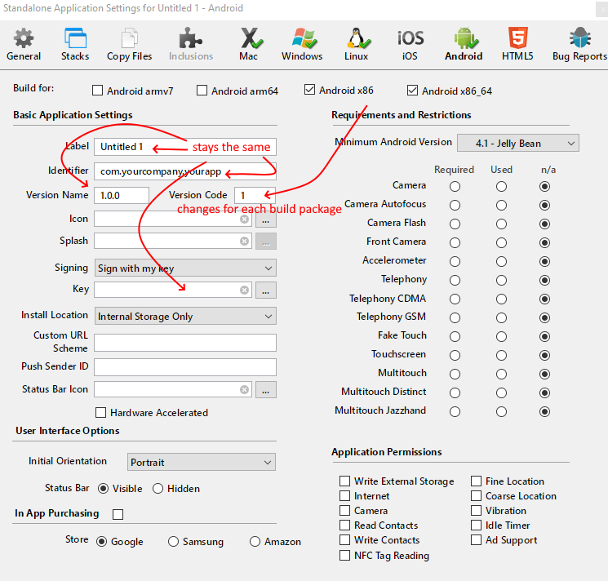Open the General settings pane
The width and height of the screenshot is (608, 581).
(24, 44)
